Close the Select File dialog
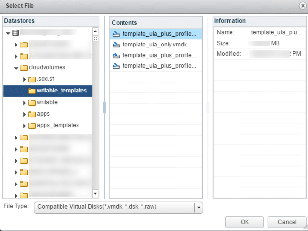Viewport: 308px width, 231px height. click(x=302, y=5)
